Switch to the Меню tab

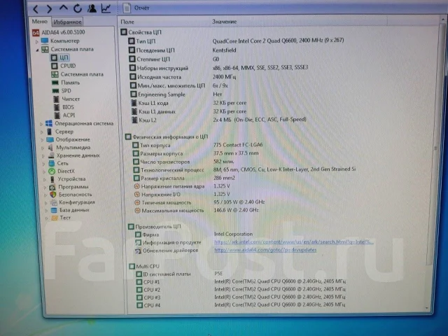point(39,22)
